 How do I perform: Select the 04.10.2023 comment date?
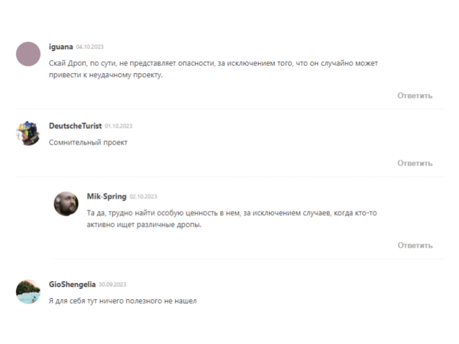point(90,47)
